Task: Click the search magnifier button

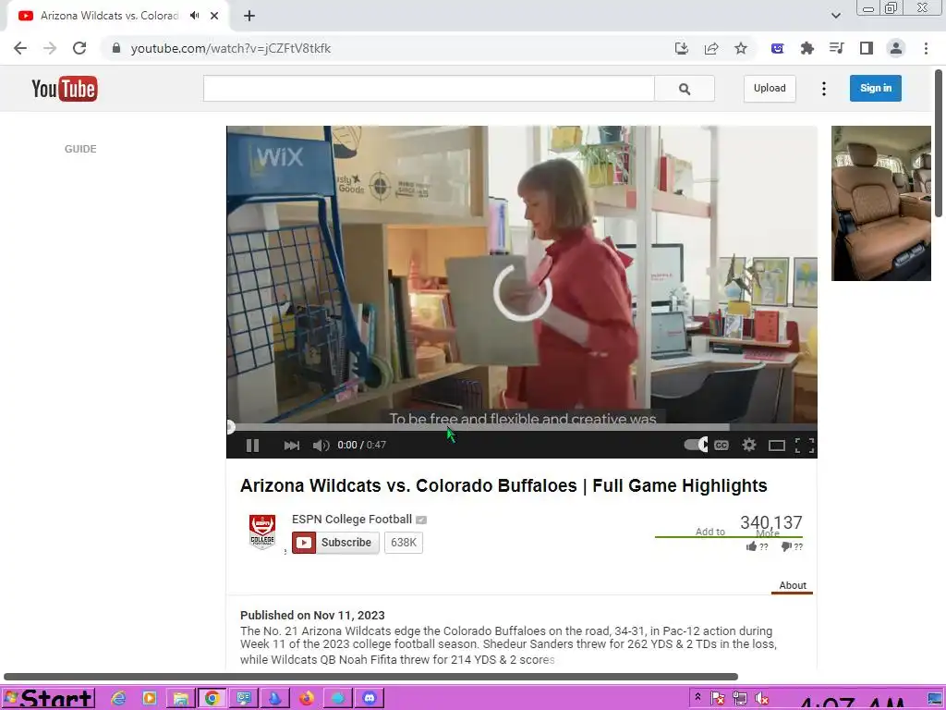Action: [685, 89]
